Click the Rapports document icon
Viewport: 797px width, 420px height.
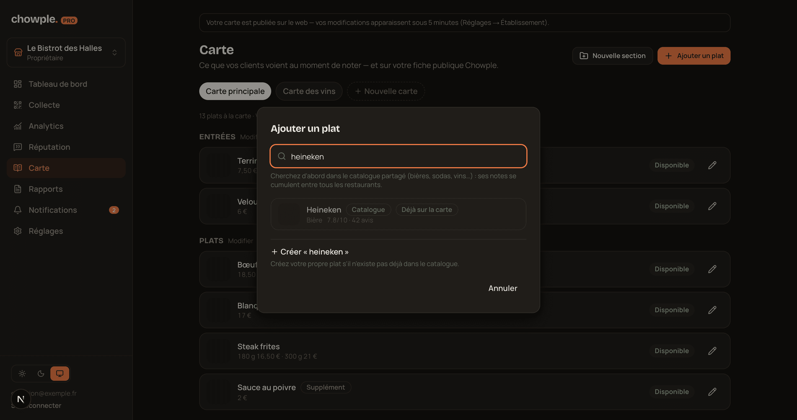point(18,189)
